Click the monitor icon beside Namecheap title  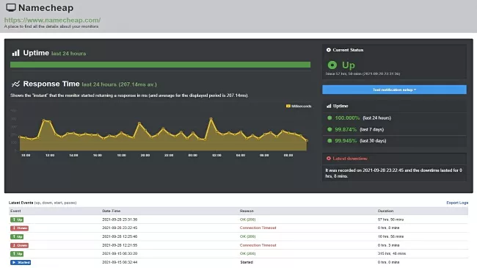pos(11,7)
